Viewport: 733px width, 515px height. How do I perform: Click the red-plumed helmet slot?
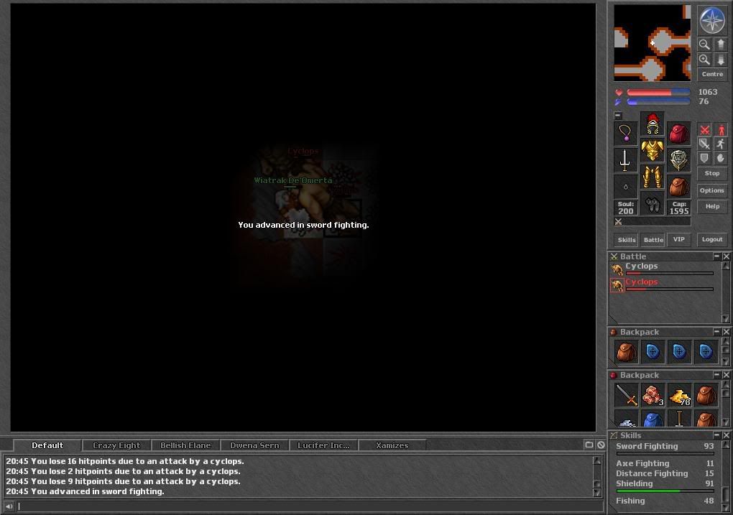pyautogui.click(x=652, y=124)
